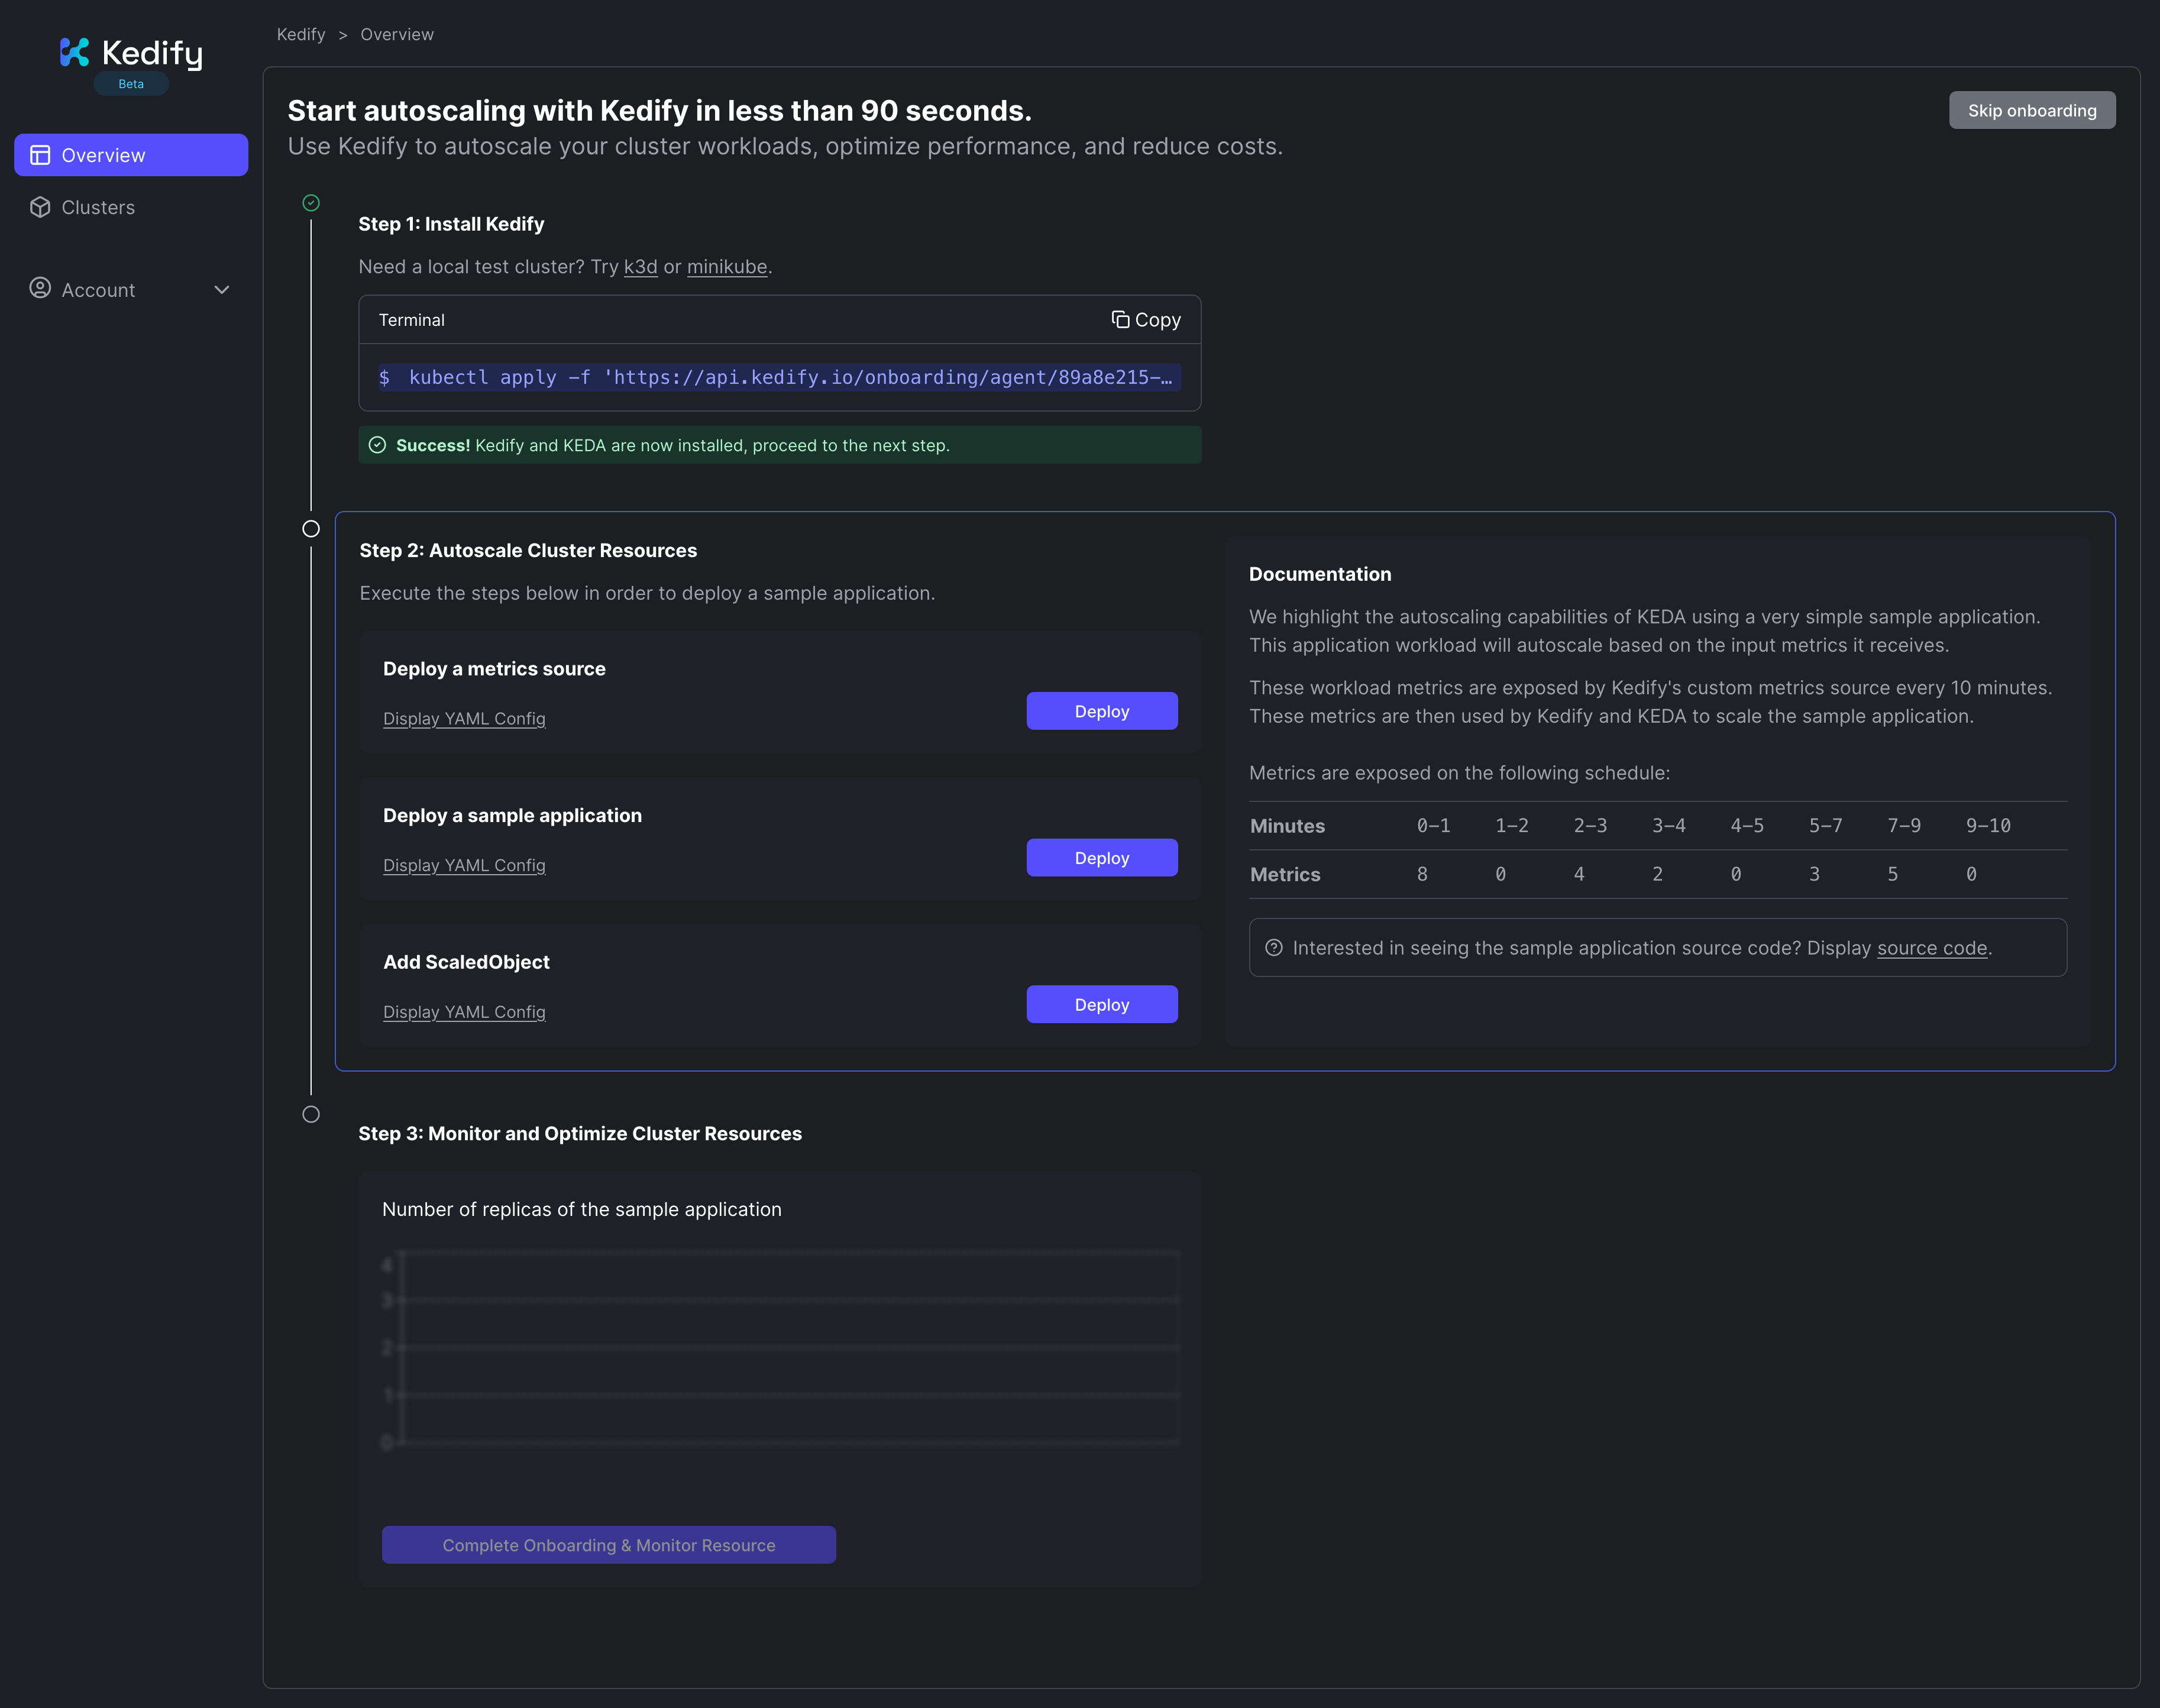Click the Account user icon
The height and width of the screenshot is (1708, 2160).
tap(40, 289)
